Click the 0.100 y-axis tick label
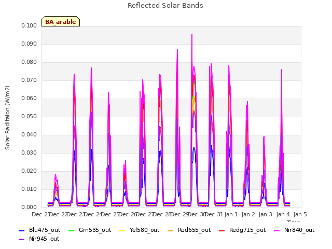This screenshot has height=249, width=332. tap(29, 25)
